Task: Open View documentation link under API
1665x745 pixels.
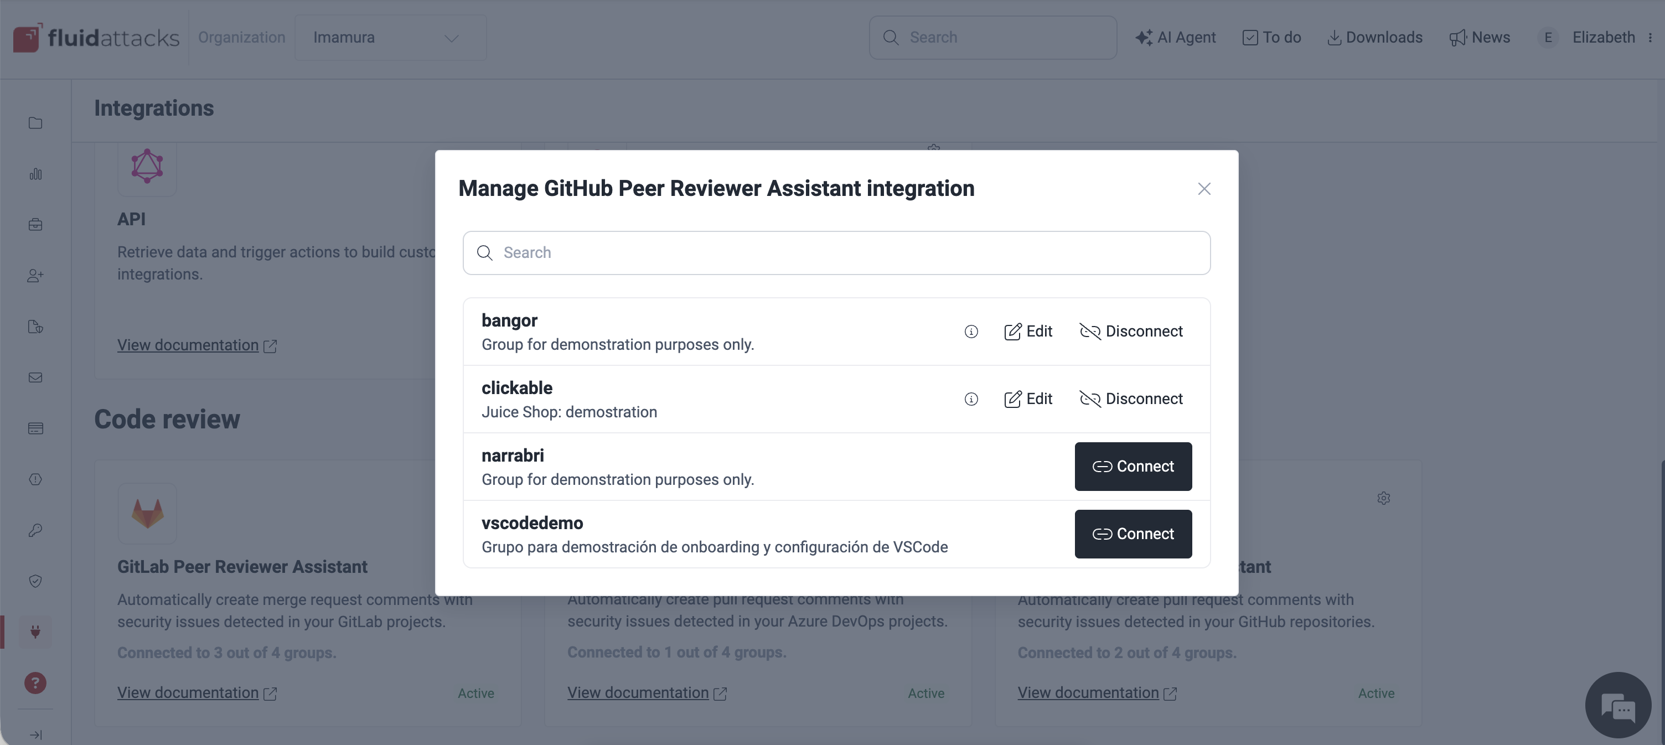Action: tap(197, 346)
